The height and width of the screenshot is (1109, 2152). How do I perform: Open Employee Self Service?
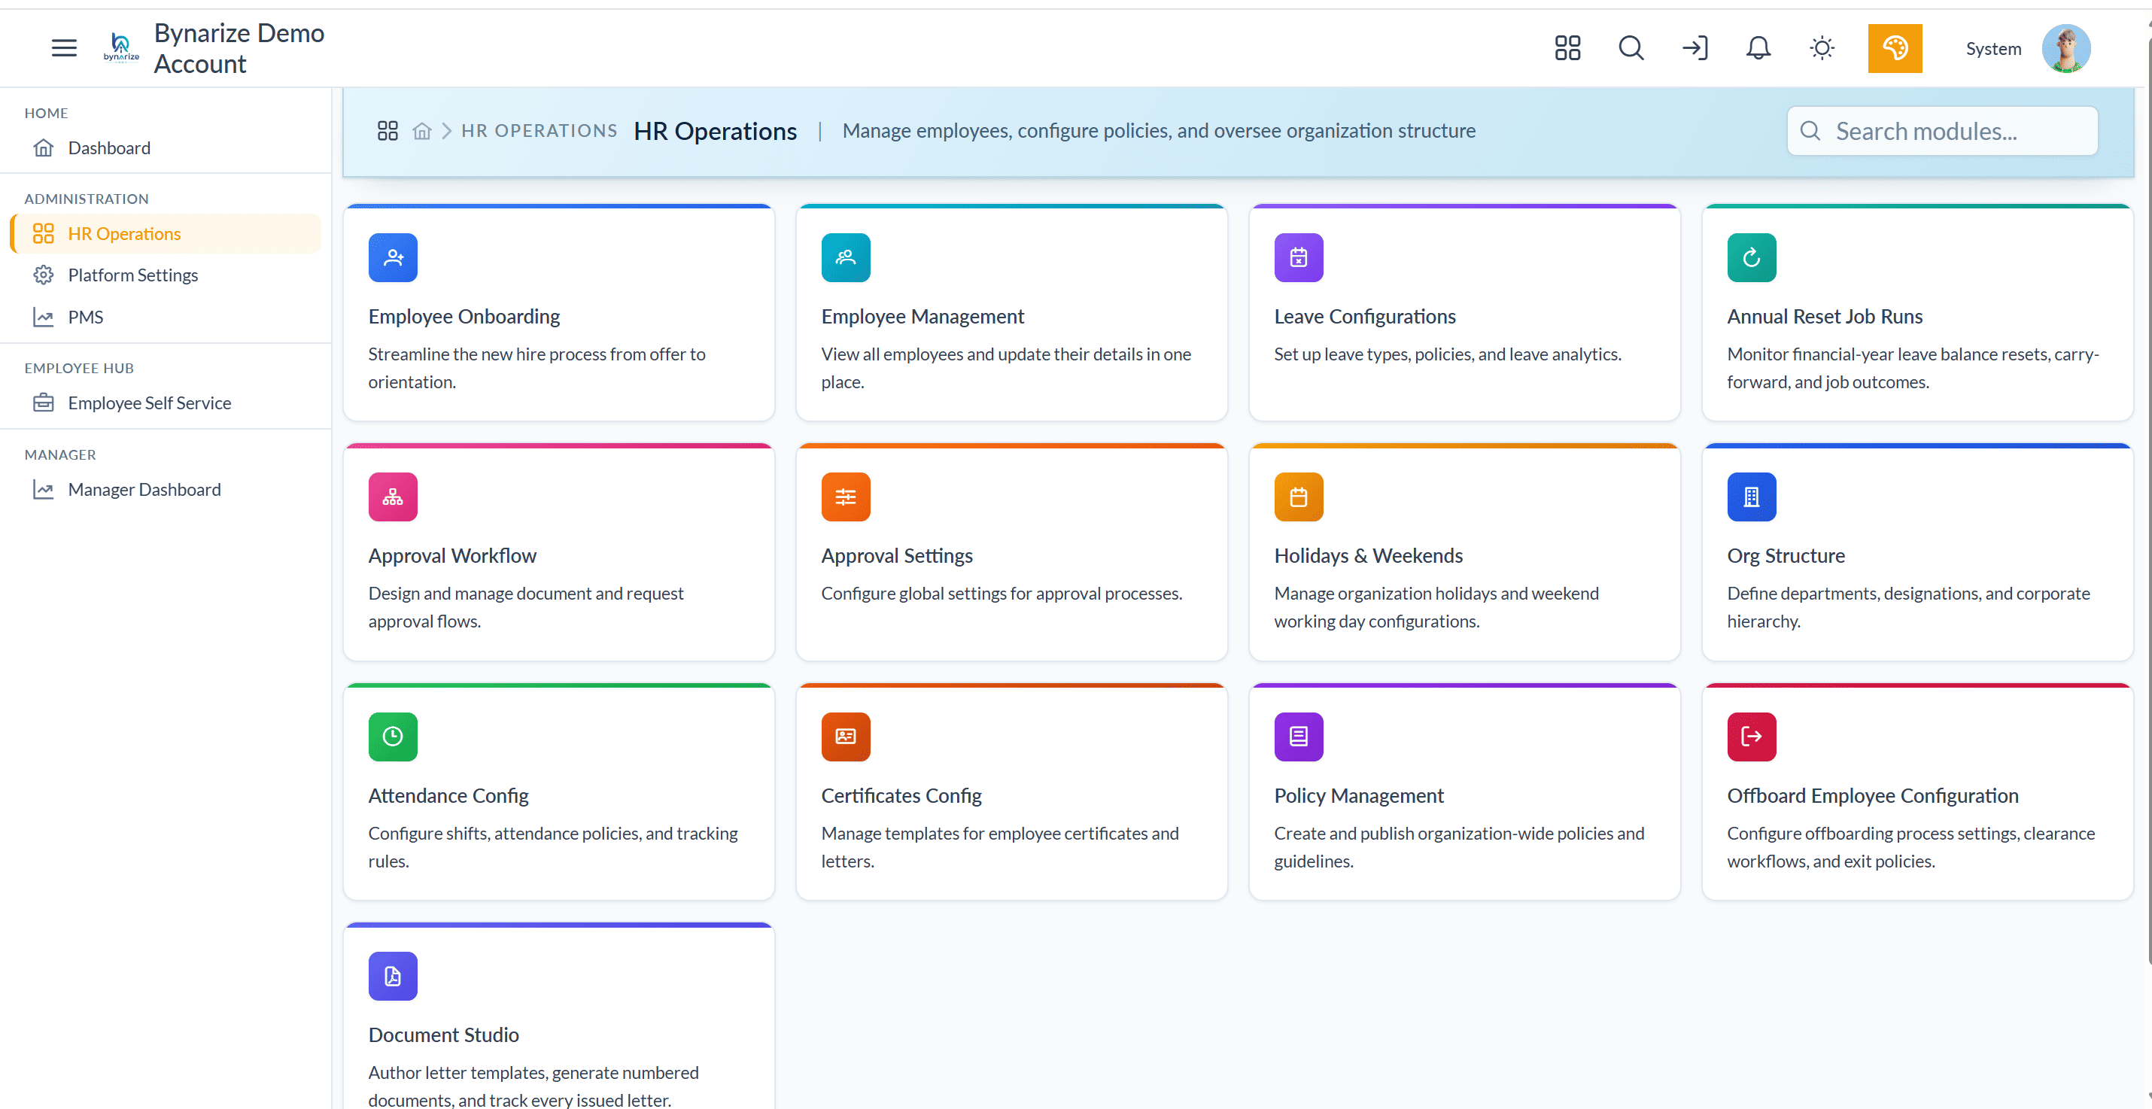click(x=166, y=403)
